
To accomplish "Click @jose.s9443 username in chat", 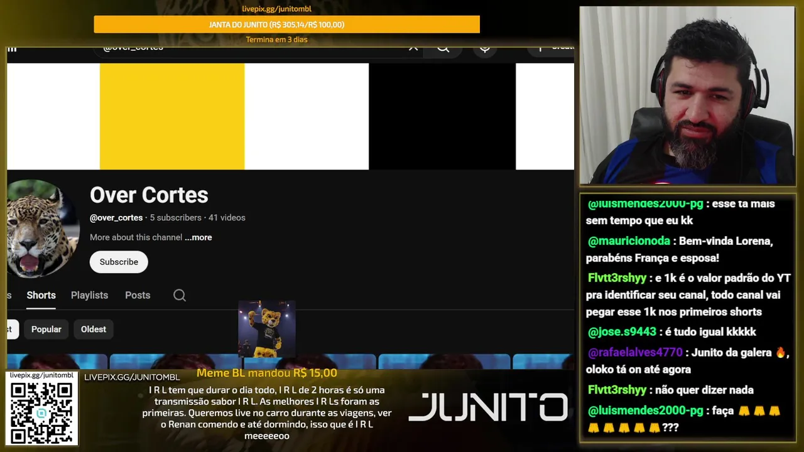I will tap(622, 332).
